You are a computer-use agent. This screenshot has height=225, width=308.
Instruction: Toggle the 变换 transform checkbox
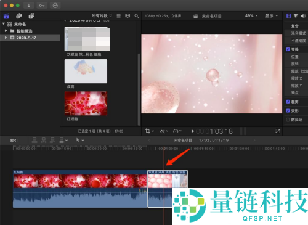pyautogui.click(x=288, y=49)
